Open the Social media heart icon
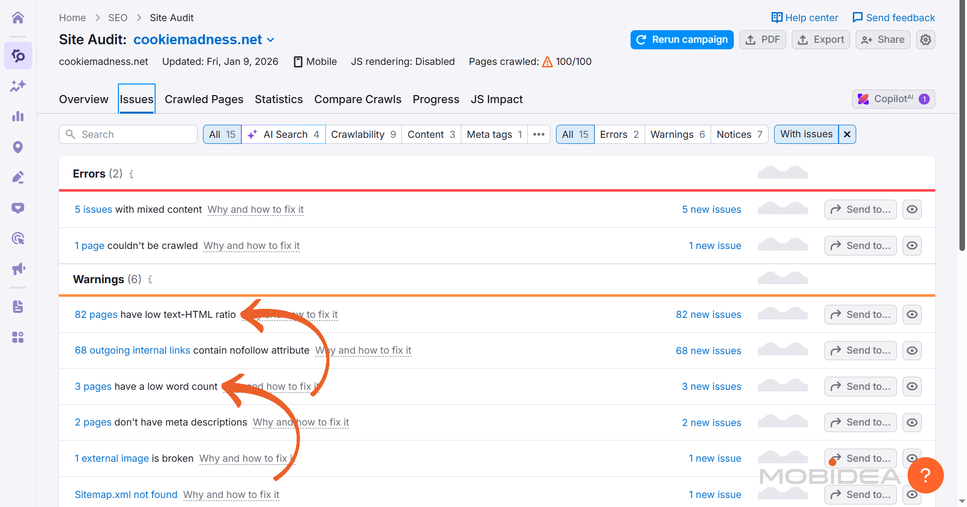Image resolution: width=967 pixels, height=507 pixels. 18,208
